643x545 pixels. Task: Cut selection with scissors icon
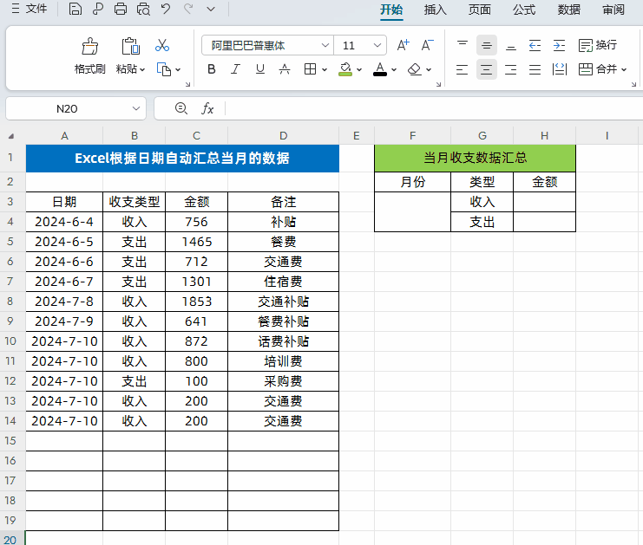click(162, 45)
